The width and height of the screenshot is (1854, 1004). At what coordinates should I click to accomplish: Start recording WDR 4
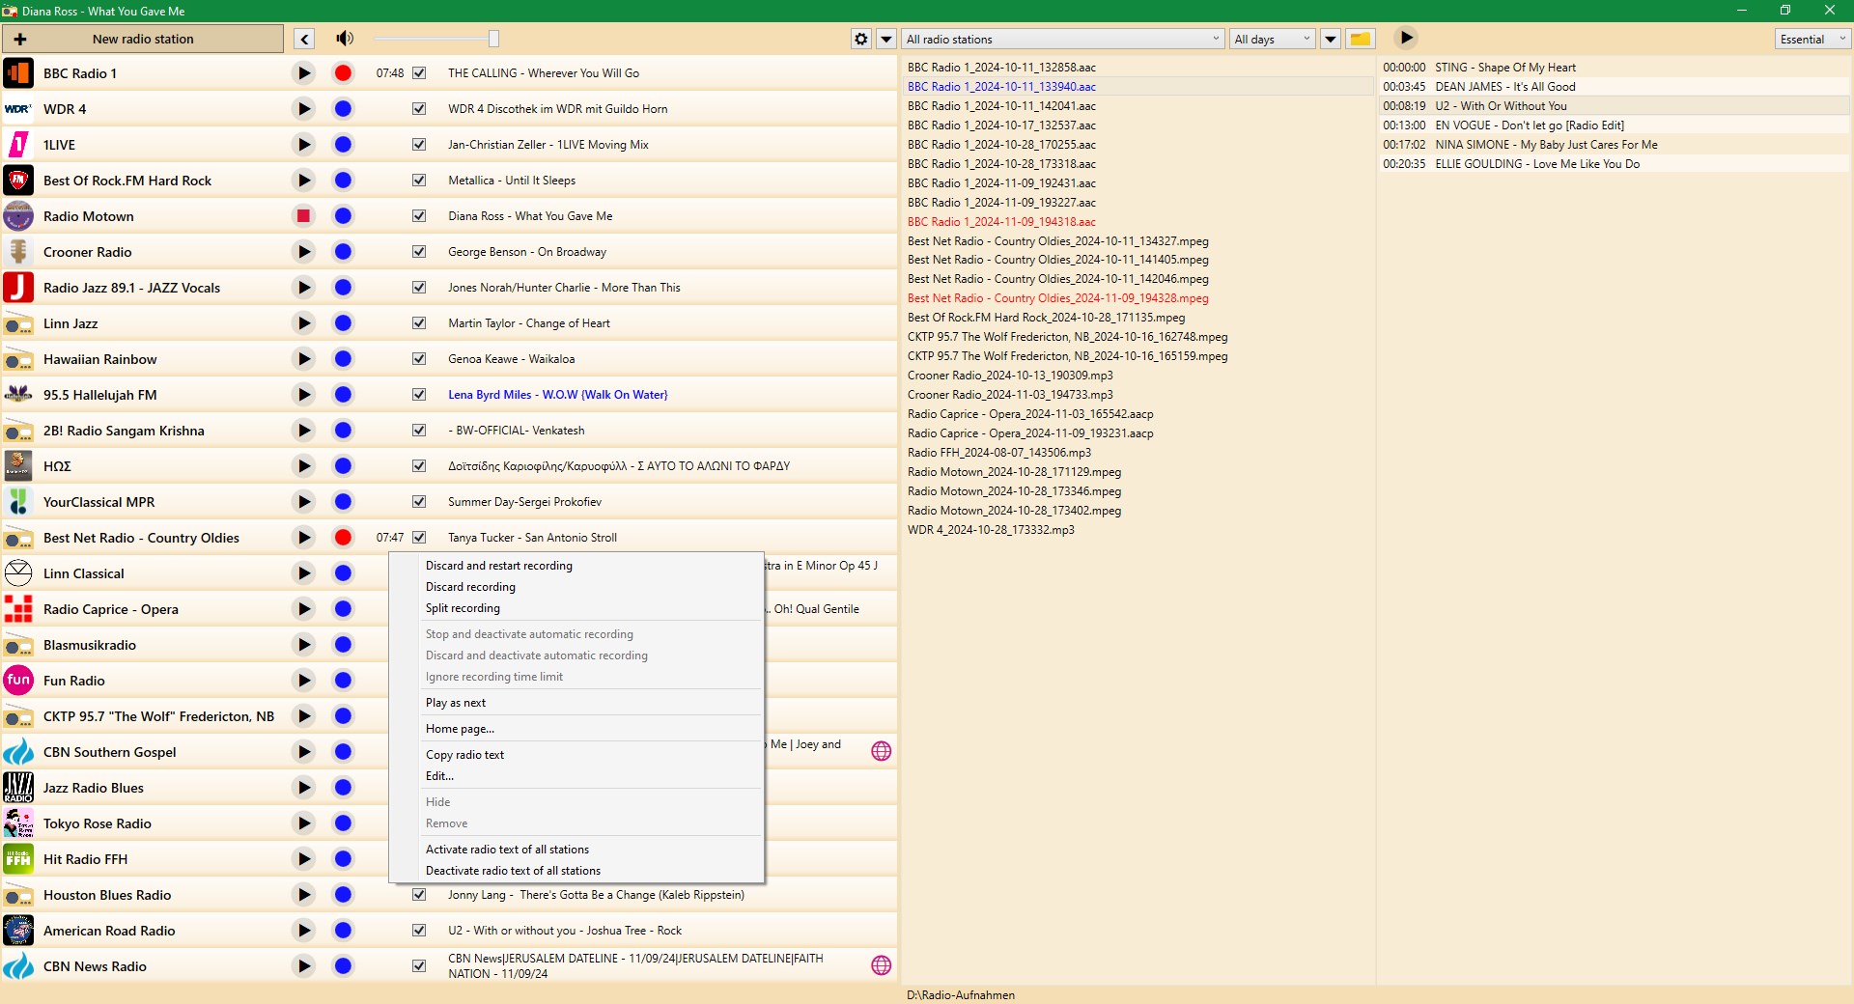click(x=343, y=109)
